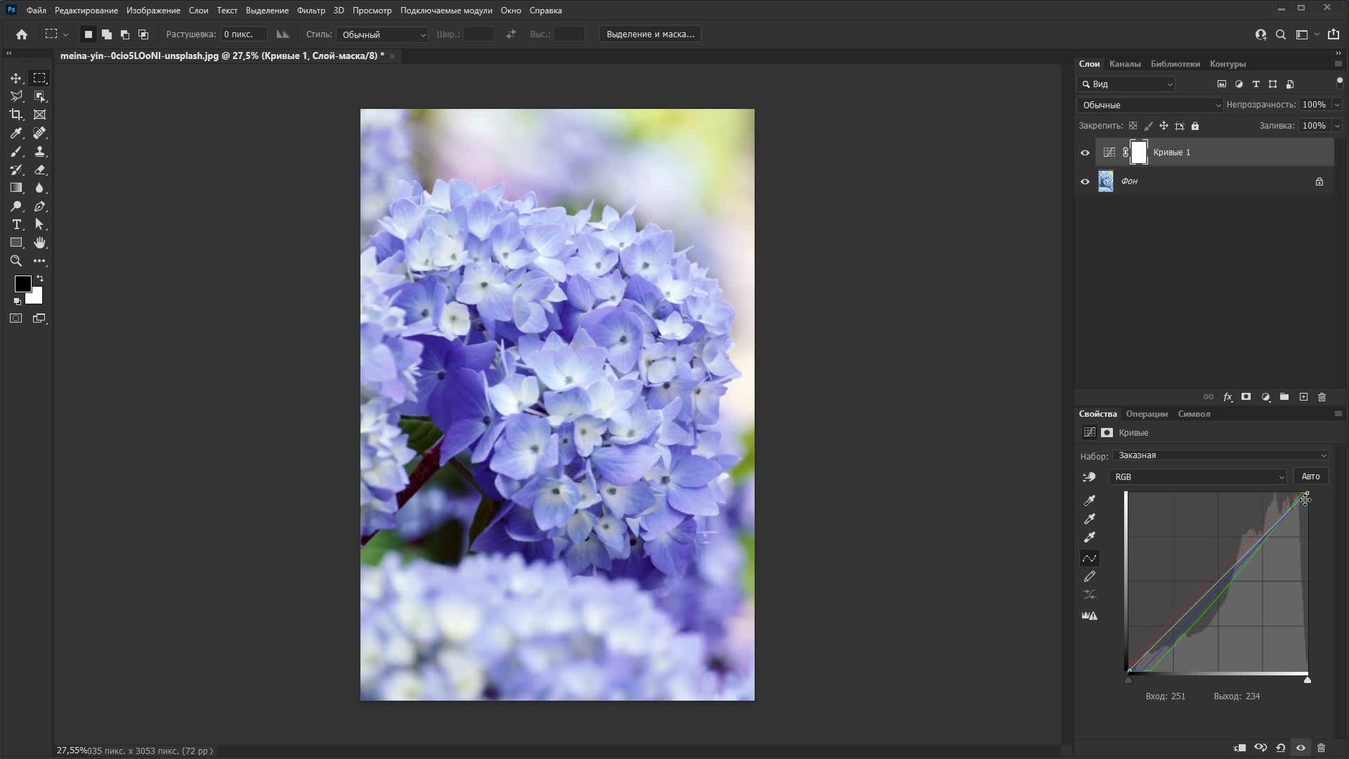Select the Zoom tool in toolbar
The image size is (1349, 759).
(x=16, y=261)
